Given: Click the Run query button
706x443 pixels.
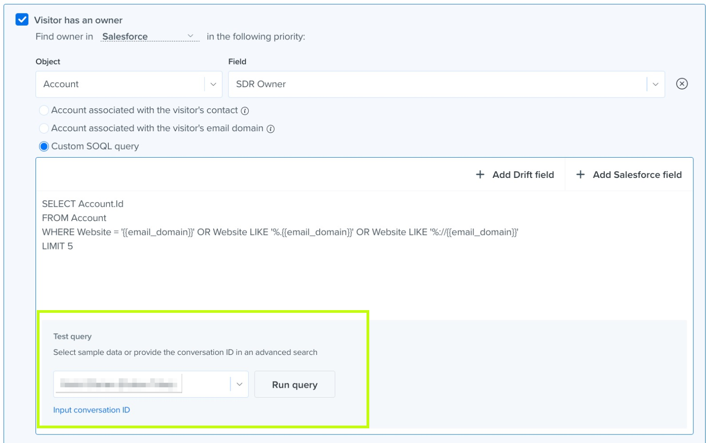Looking at the screenshot, I should (295, 385).
